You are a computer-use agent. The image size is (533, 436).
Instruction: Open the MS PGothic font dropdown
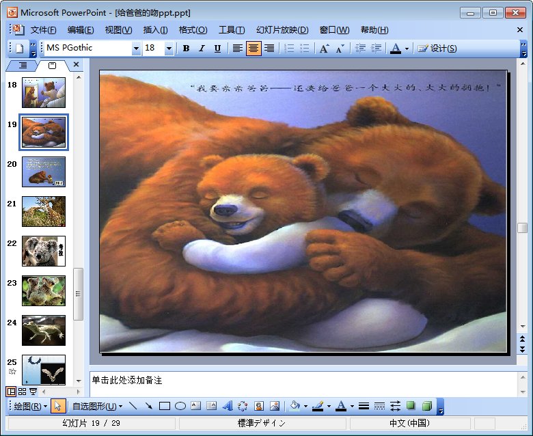(136, 49)
